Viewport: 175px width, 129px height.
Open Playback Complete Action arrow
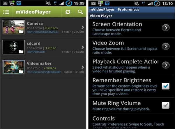[166, 65]
